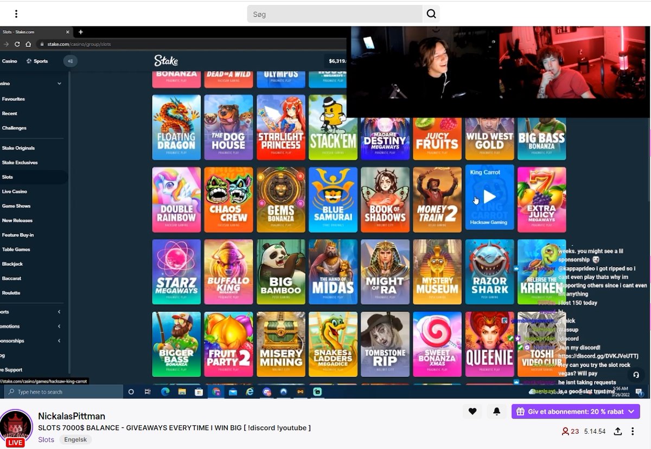Image resolution: width=651 pixels, height=449 pixels.
Task: Open the NickalasPittman channel name link
Action: [x=72, y=416]
